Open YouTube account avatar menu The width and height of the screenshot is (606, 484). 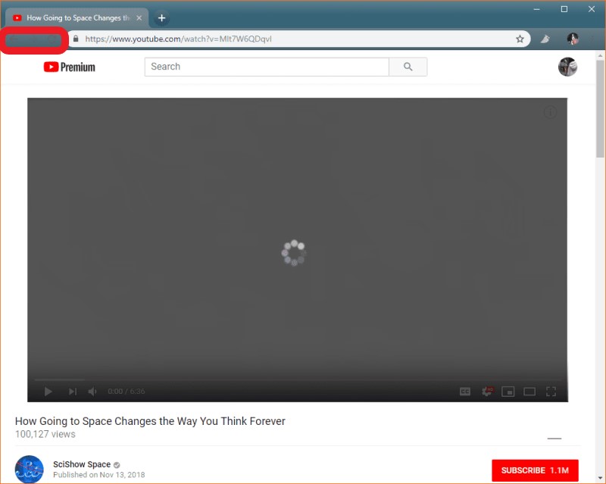click(567, 67)
